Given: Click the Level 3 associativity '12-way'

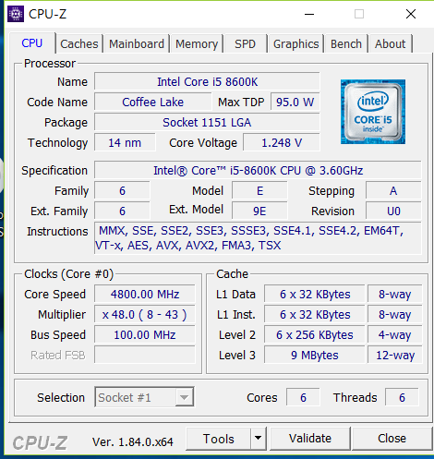Looking at the screenshot, I should pos(395,355).
